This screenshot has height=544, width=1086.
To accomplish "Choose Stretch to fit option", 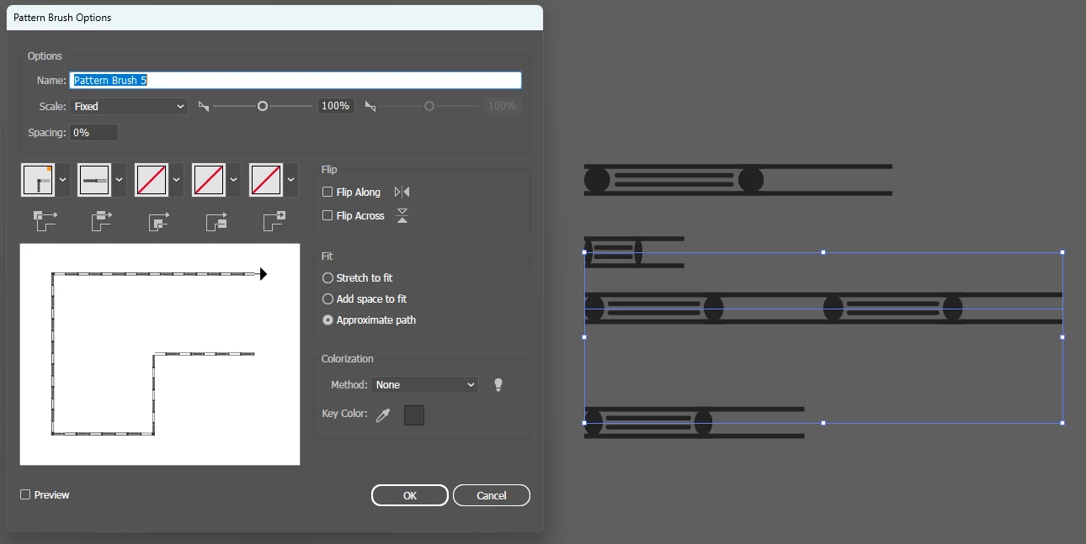I will click(x=328, y=277).
